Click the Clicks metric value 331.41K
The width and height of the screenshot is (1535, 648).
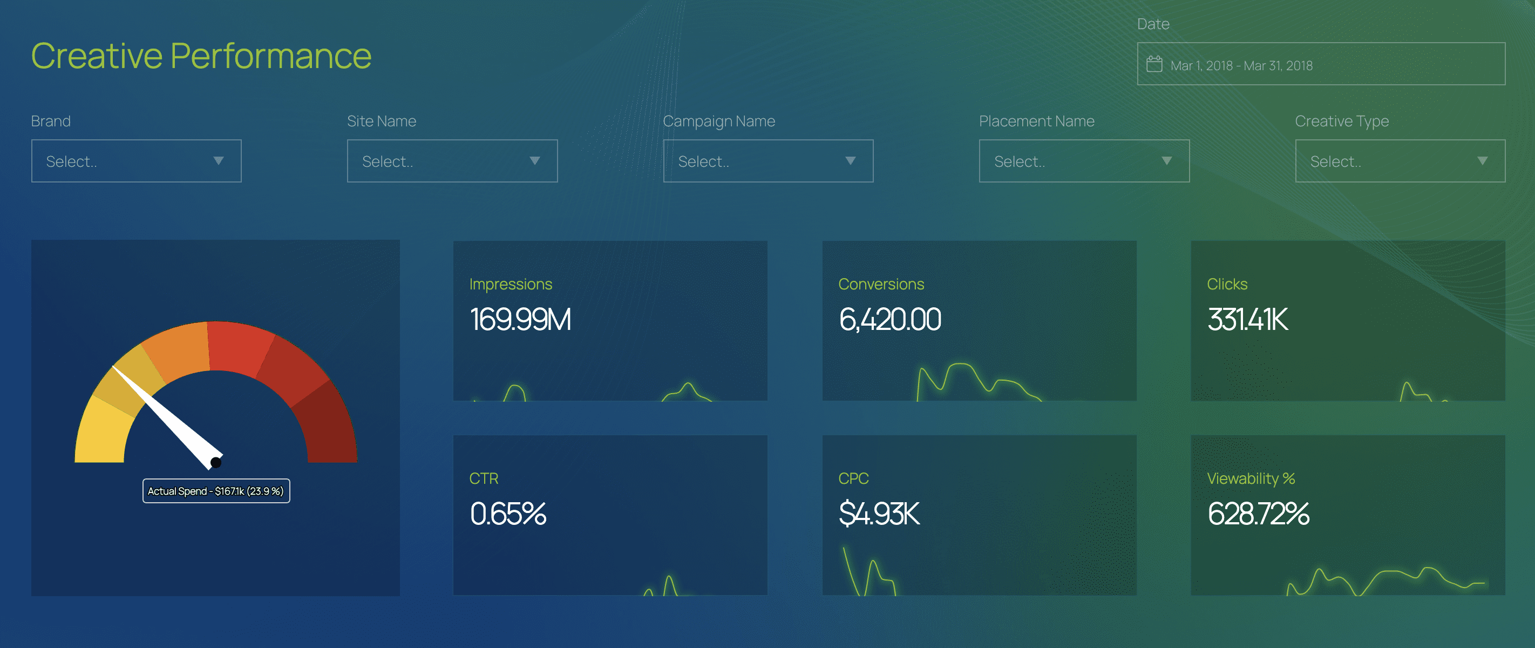[x=1247, y=320]
